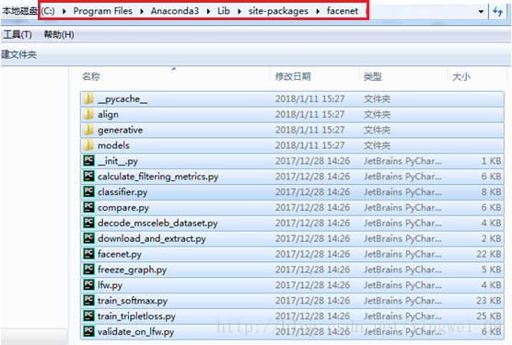Select file name compare.py
Screen dimensions: 512x345
(123, 207)
